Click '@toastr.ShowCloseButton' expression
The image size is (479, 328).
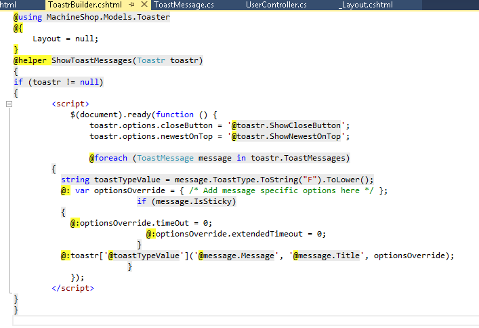[286, 125]
